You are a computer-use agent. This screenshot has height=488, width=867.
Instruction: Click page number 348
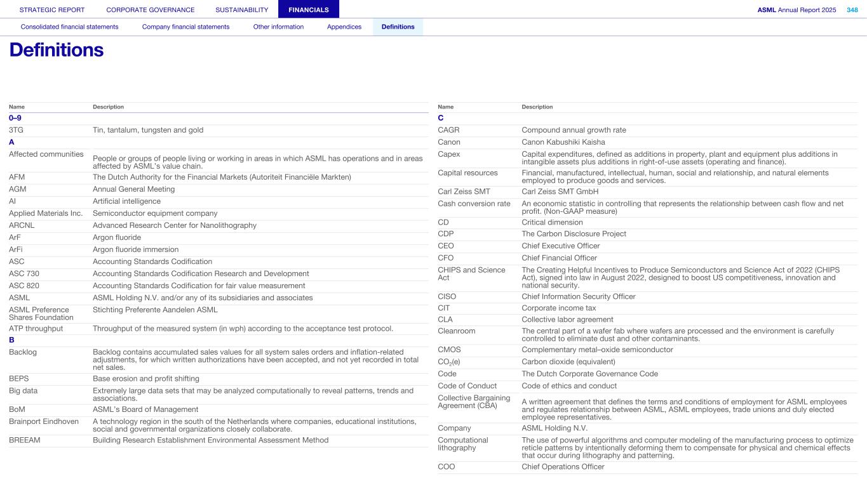[x=852, y=10]
